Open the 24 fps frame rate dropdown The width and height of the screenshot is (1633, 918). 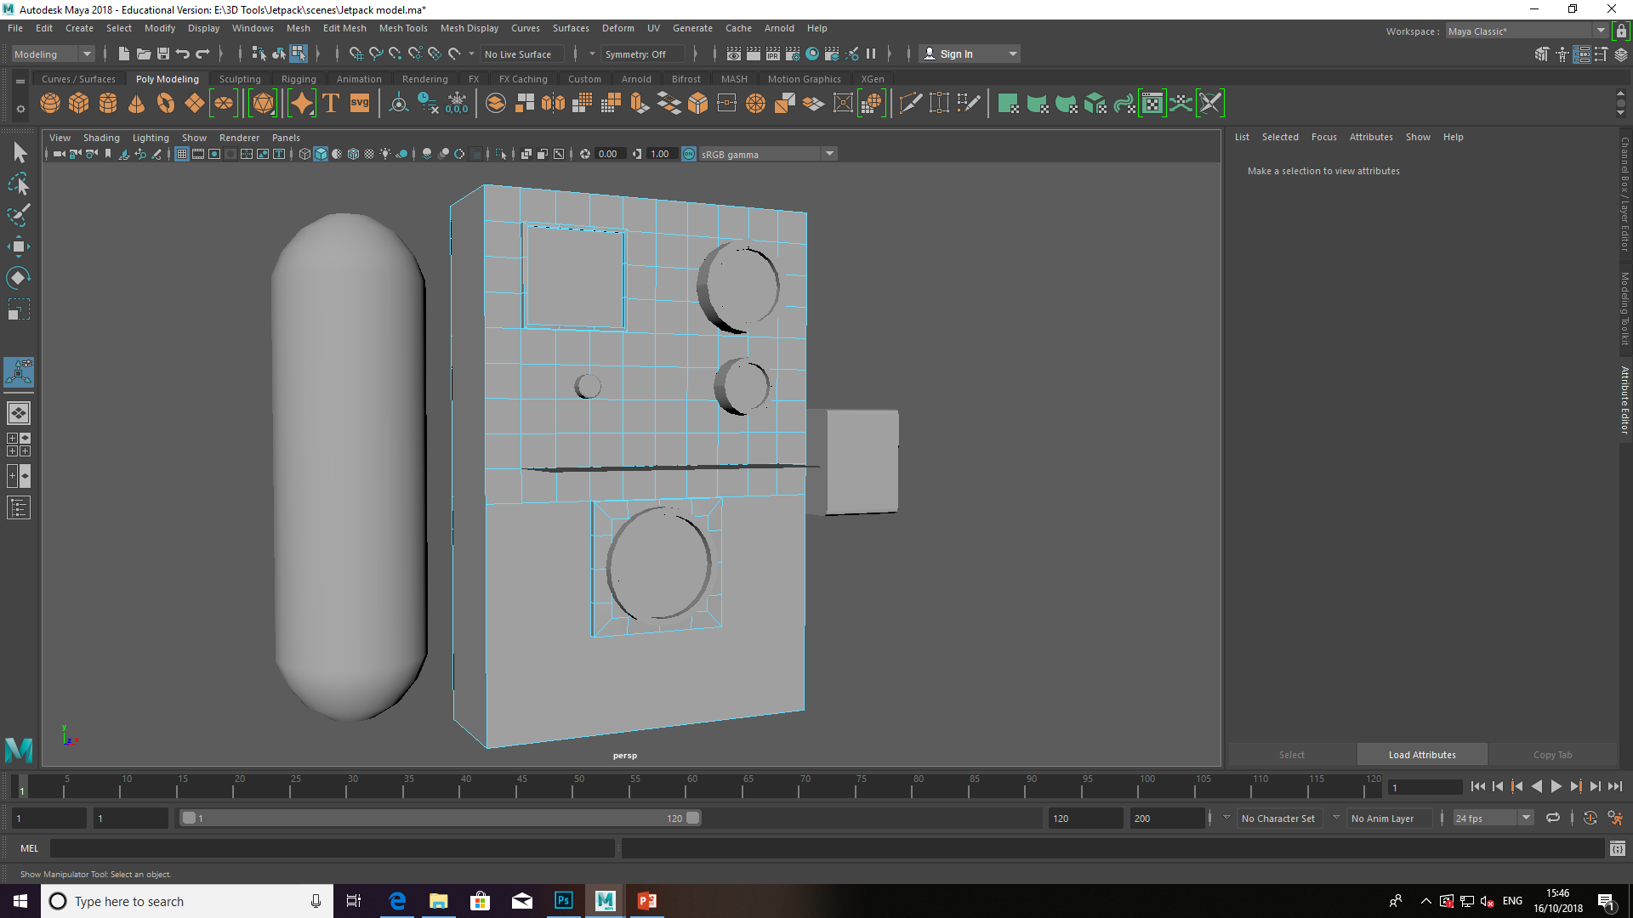click(x=1493, y=819)
